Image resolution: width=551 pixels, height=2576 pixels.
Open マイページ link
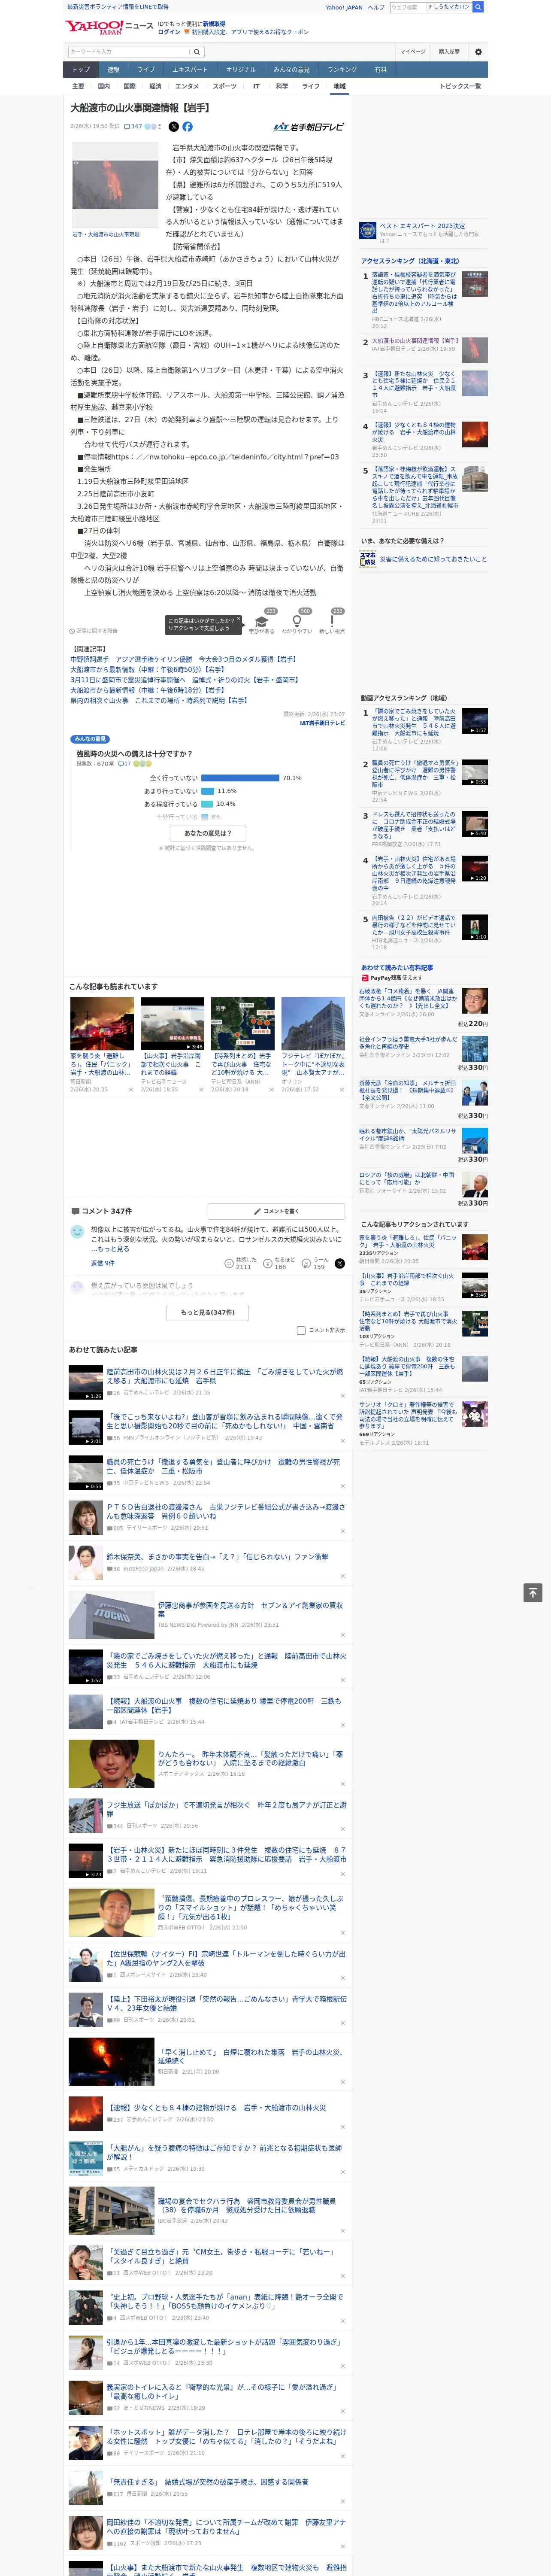pyautogui.click(x=413, y=52)
